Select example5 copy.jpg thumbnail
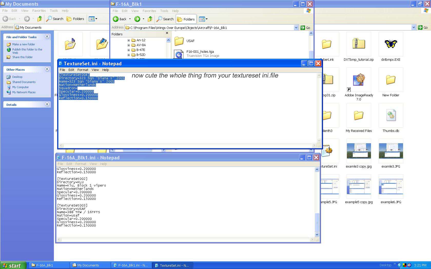Image resolution: width=431 pixels, height=269 pixels. [x=359, y=187]
